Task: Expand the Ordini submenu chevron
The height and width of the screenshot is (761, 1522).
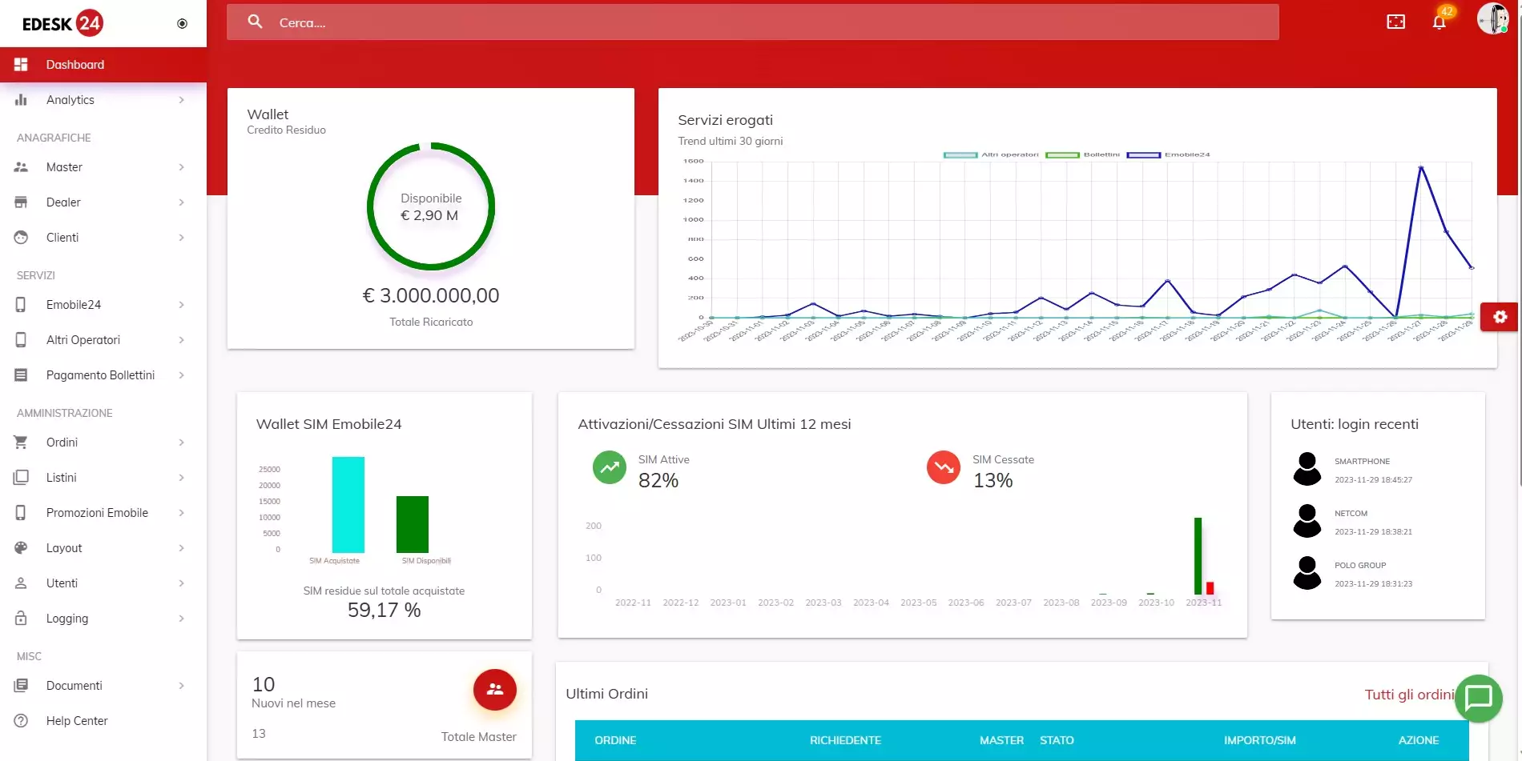Action: pos(182,443)
